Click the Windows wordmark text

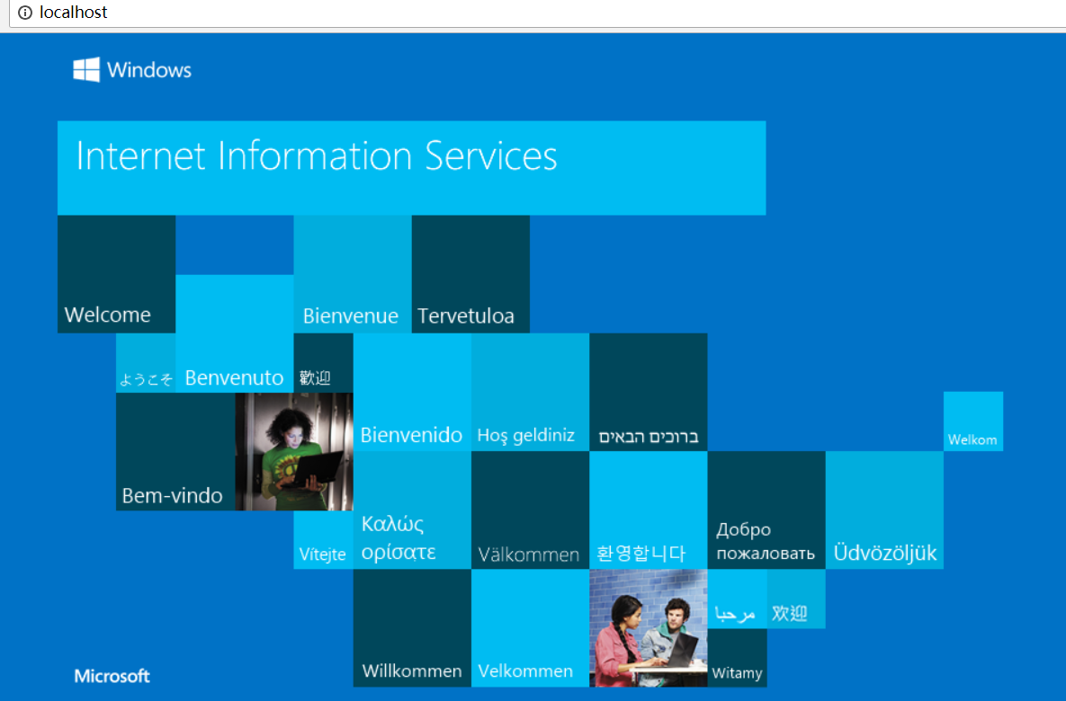(x=149, y=70)
